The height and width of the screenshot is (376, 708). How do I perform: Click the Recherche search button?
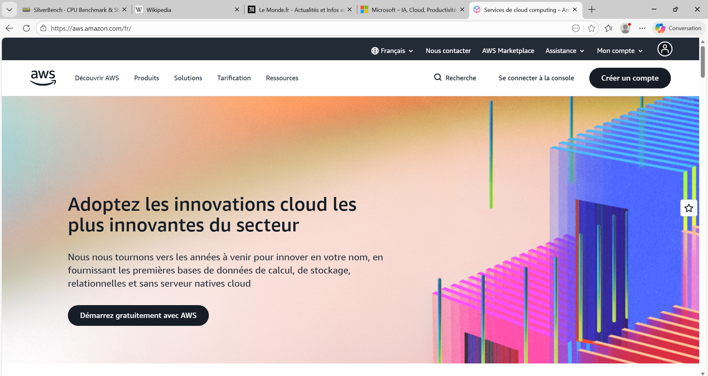(455, 78)
